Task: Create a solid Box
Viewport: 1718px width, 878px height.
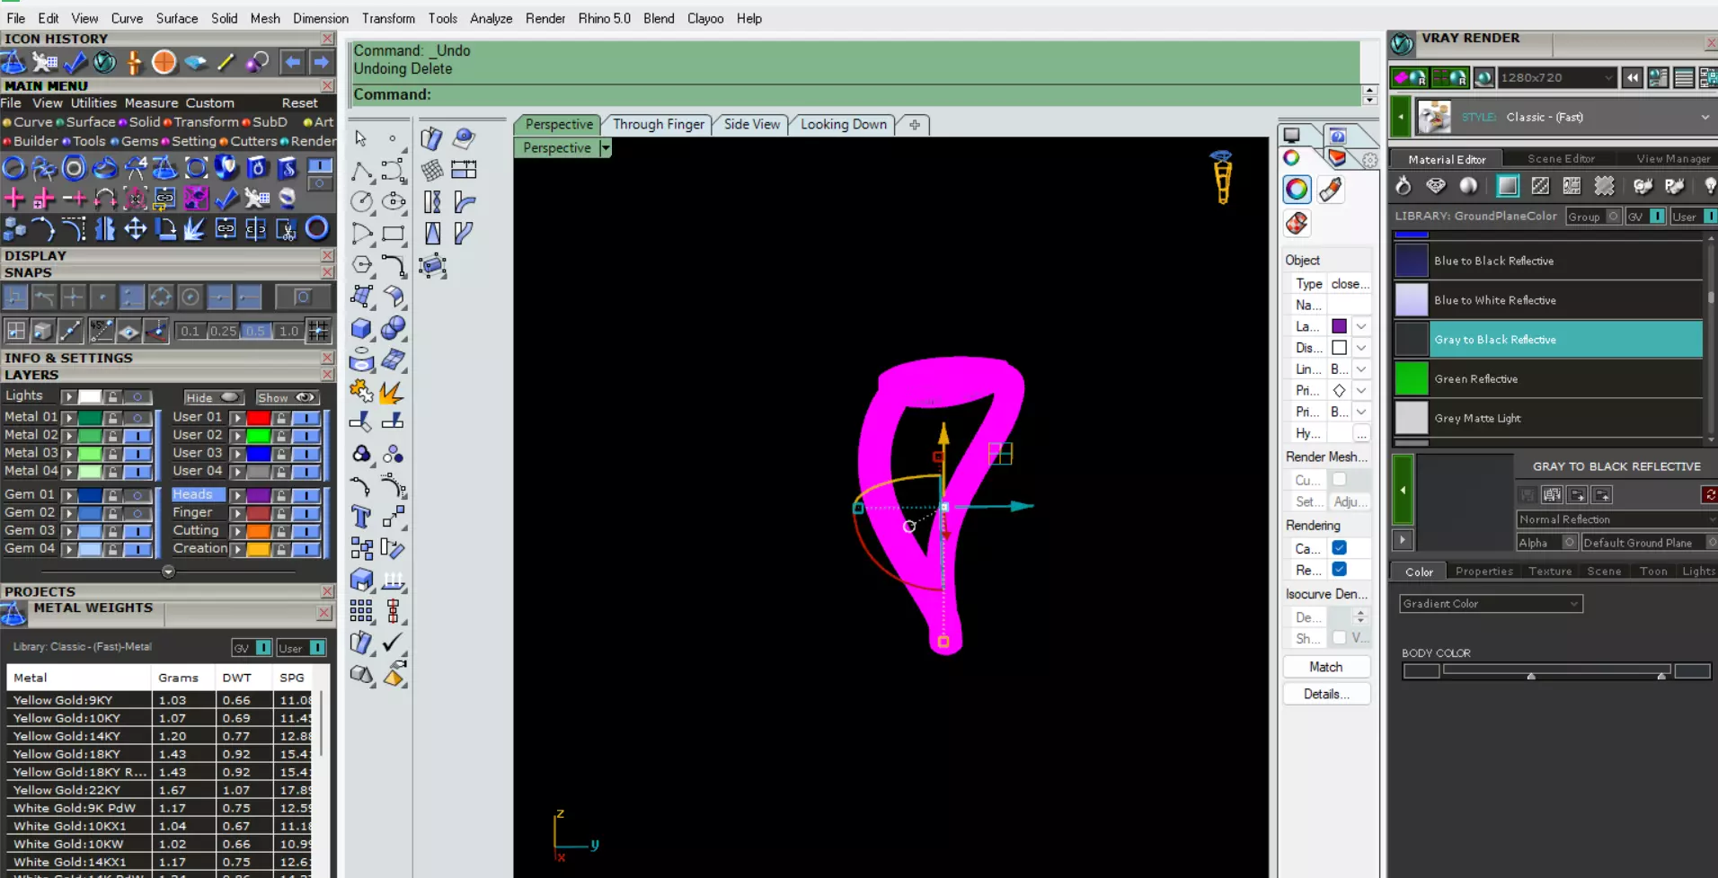Action: (361, 329)
